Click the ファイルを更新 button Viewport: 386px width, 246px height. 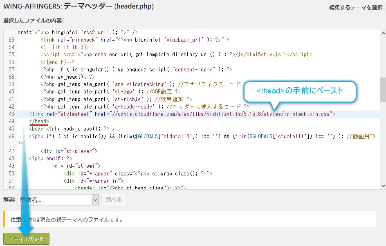[x=26, y=239]
